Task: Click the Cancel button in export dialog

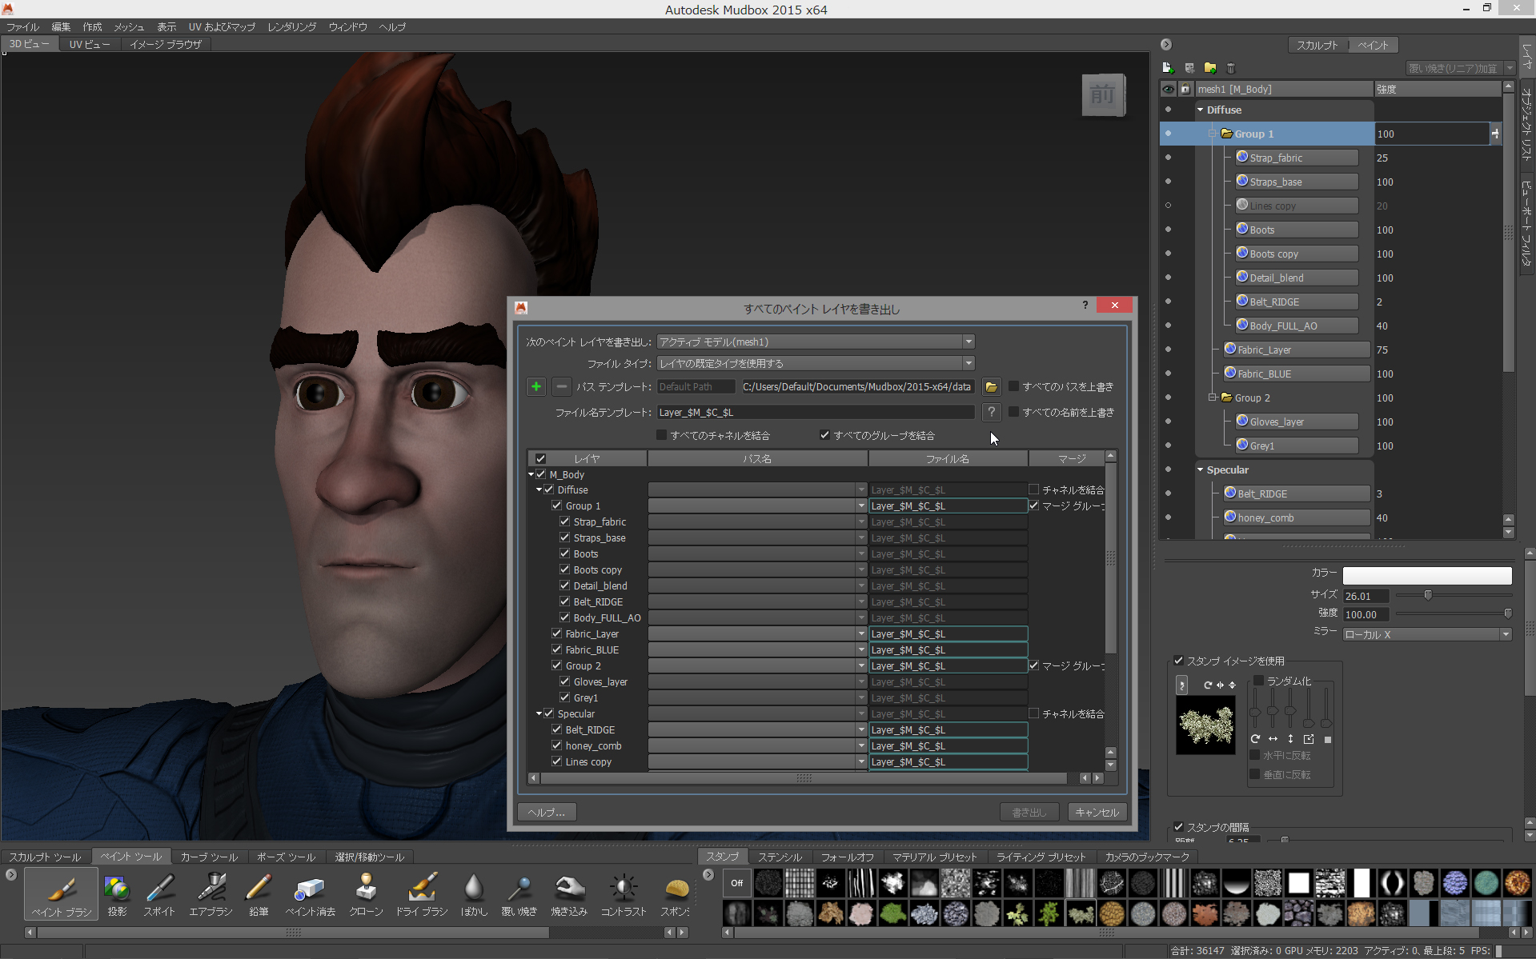Action: click(x=1097, y=812)
